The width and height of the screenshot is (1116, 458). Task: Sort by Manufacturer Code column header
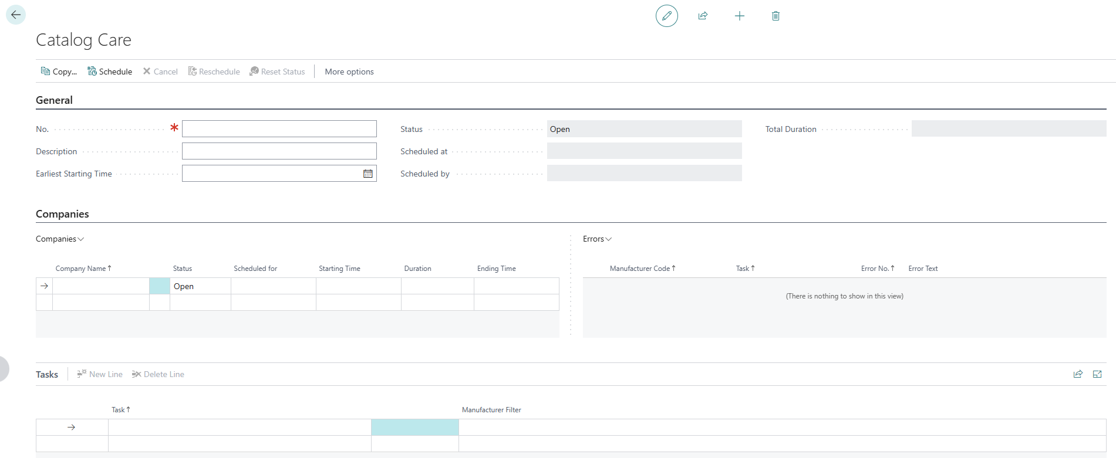pos(642,269)
